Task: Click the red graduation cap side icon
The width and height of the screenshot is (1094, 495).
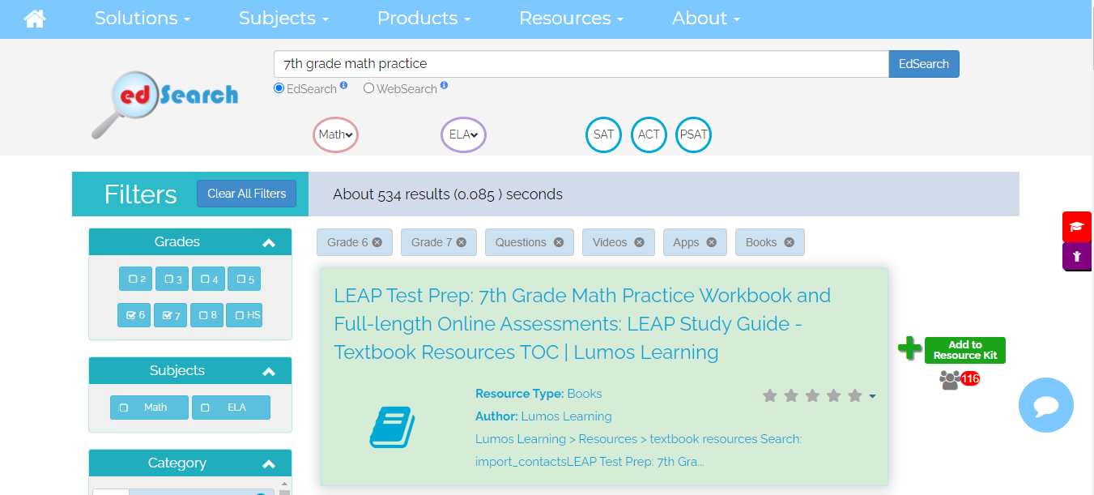Action: [x=1076, y=227]
